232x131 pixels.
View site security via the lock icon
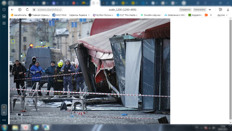click(x=34, y=10)
